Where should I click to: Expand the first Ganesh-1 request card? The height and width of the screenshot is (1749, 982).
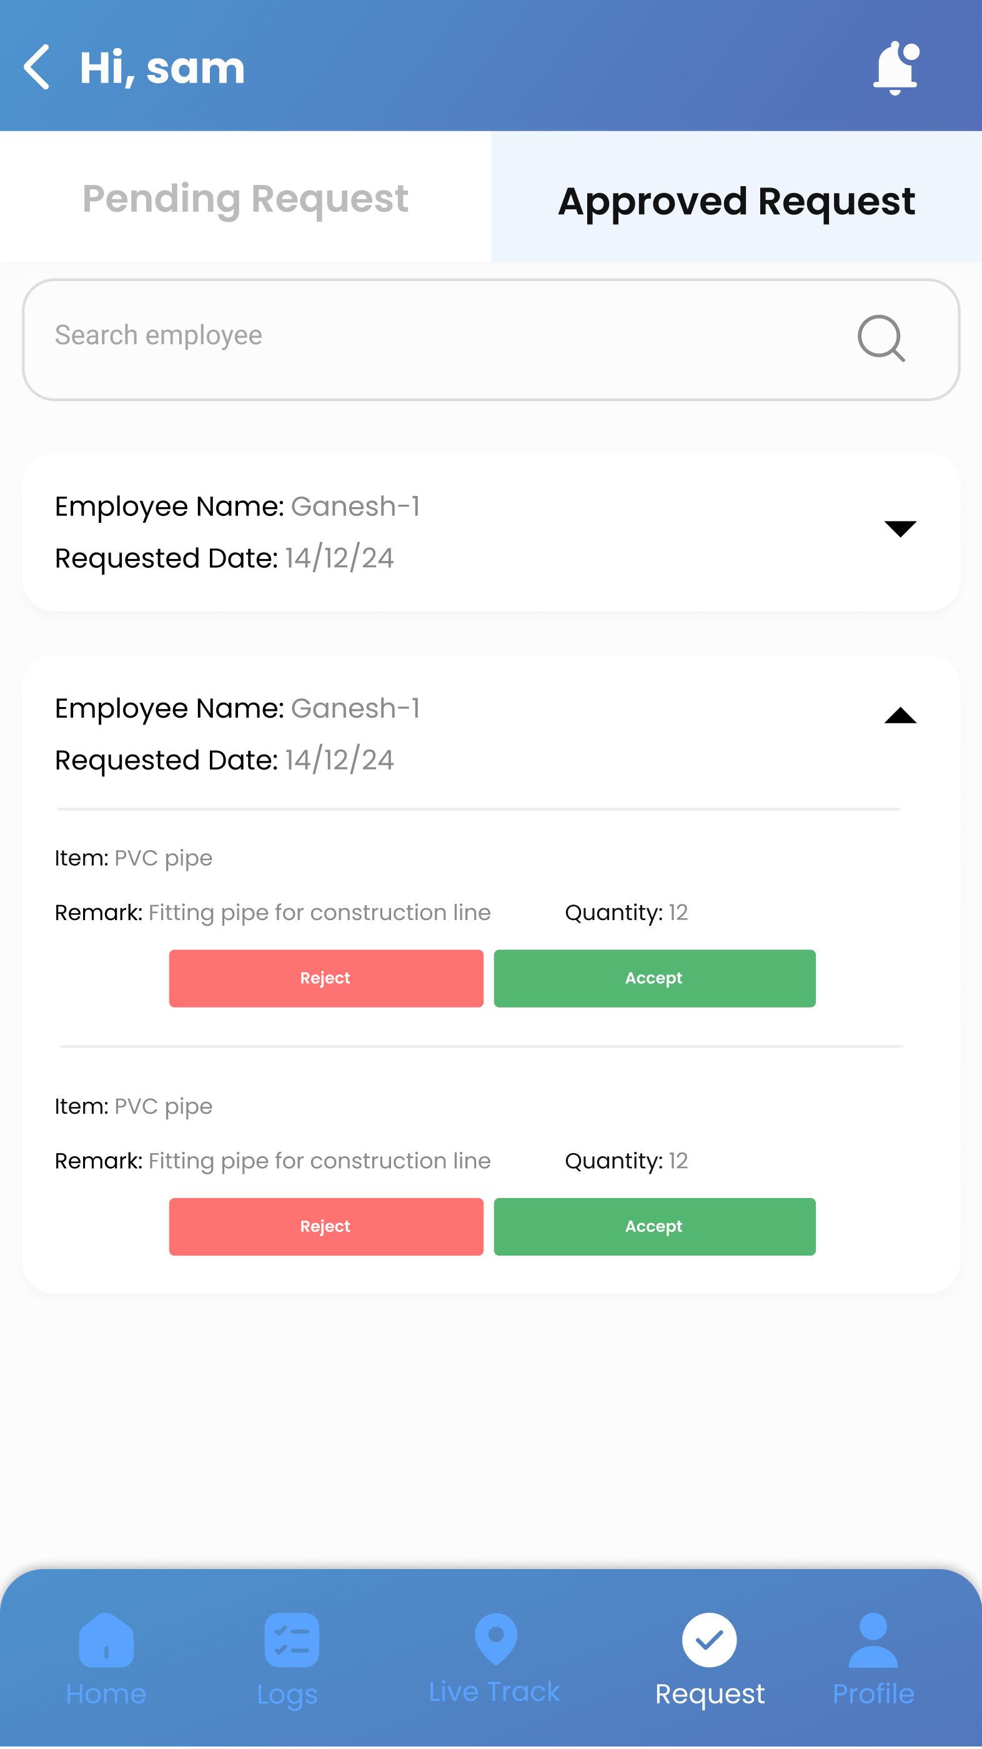coord(900,528)
